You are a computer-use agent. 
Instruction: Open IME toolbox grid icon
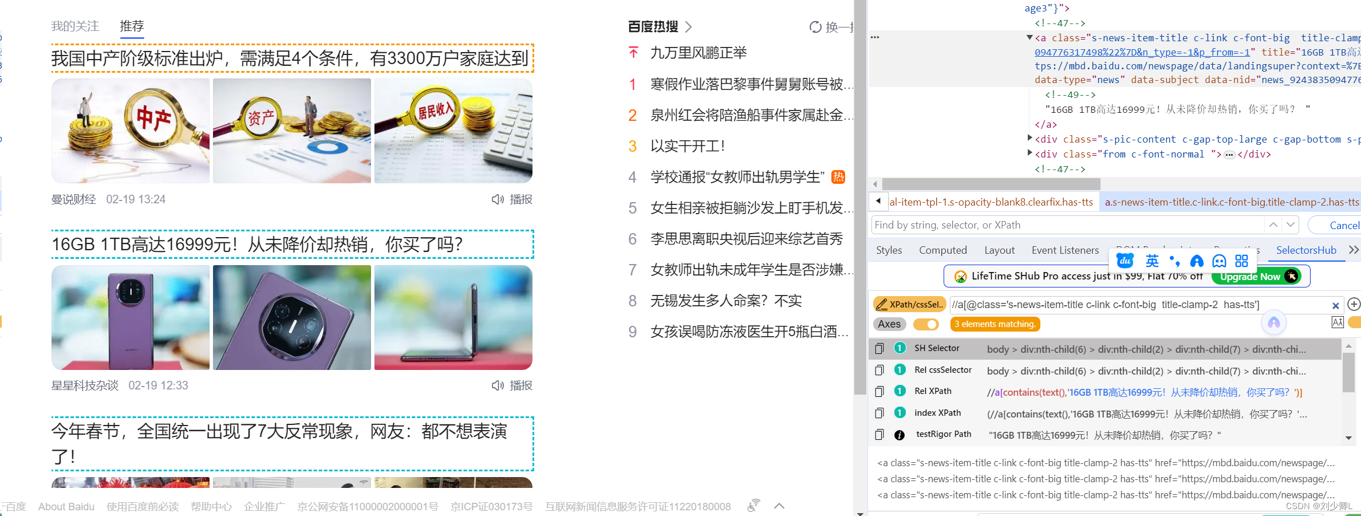[x=1241, y=261]
